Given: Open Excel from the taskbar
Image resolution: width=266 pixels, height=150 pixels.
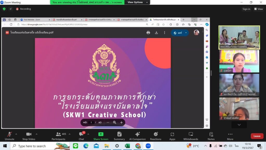Looking at the screenshot, I should 127,146.
